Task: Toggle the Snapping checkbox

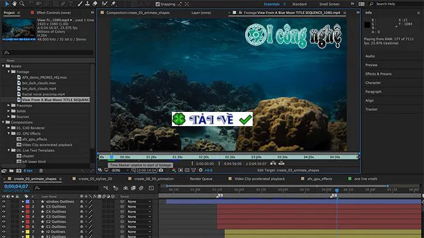Action: (x=158, y=4)
